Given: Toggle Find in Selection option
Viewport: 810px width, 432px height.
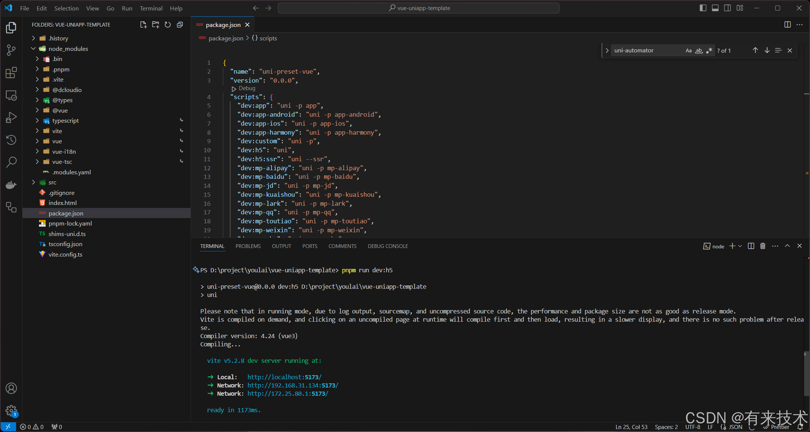Looking at the screenshot, I should 778,50.
